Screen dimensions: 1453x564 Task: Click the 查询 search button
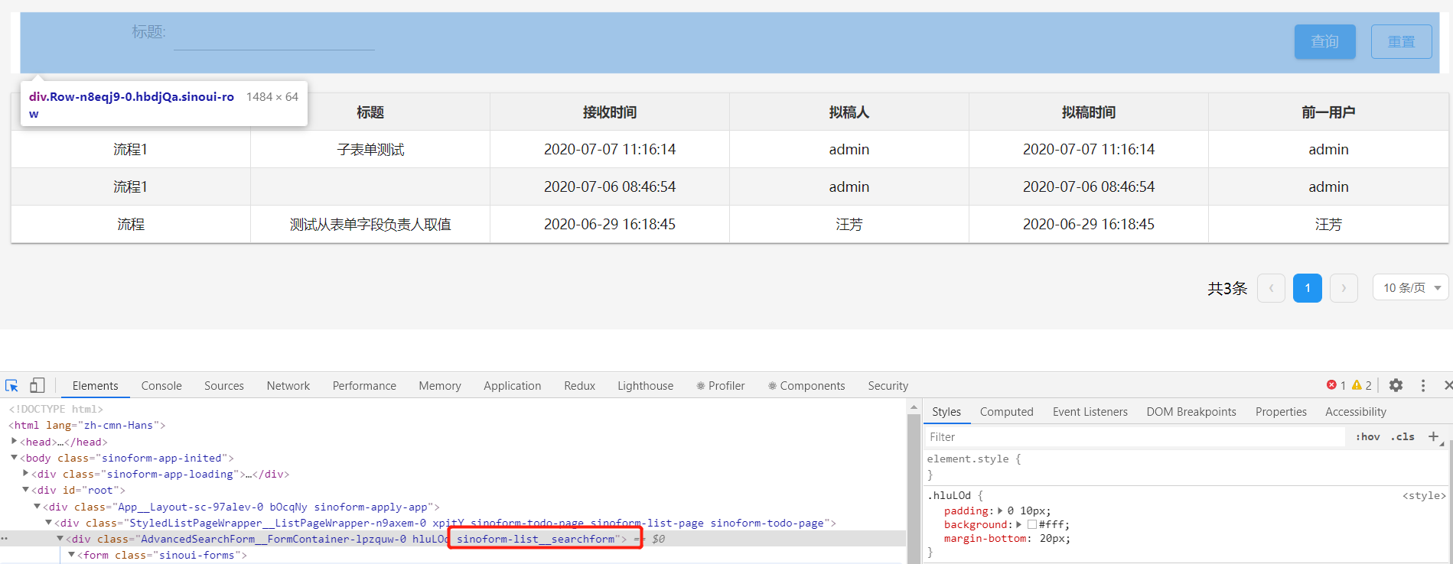[x=1325, y=42]
